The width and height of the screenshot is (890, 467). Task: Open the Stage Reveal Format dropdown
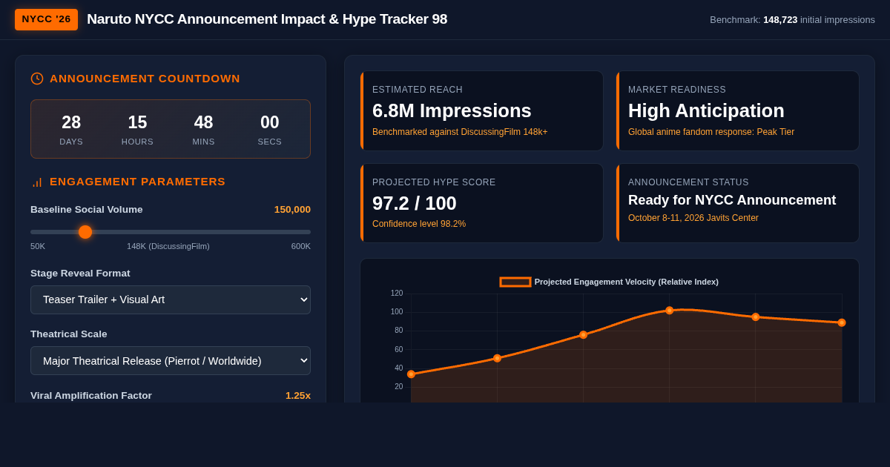click(171, 299)
